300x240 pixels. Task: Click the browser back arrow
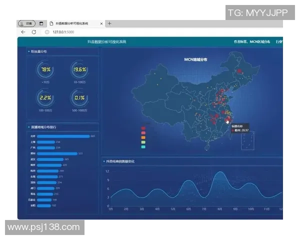23,31
